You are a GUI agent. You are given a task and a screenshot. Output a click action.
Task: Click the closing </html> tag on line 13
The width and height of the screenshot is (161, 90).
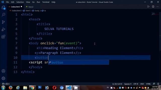pyautogui.click(x=28, y=72)
